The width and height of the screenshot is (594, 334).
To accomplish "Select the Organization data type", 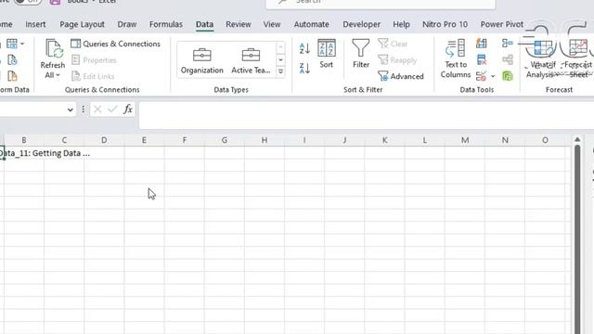I will pos(202,59).
